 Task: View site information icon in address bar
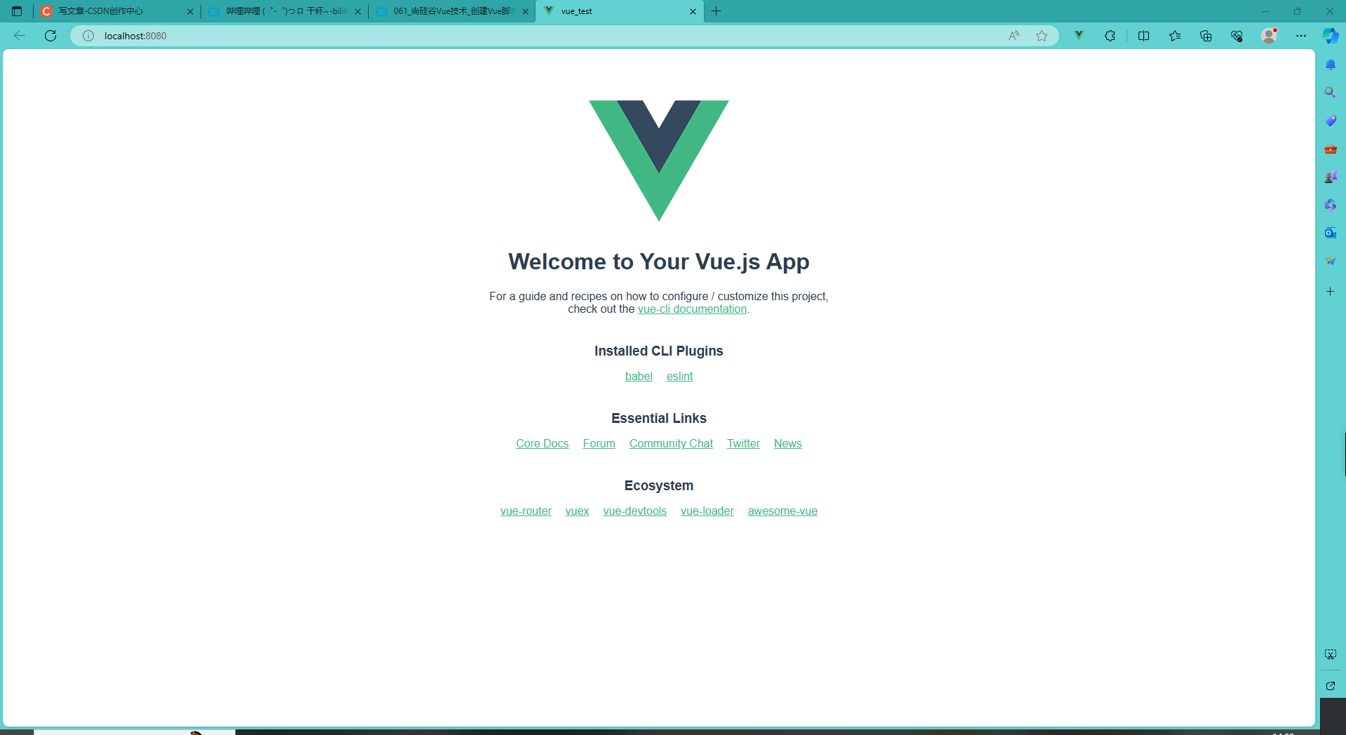[x=88, y=36]
